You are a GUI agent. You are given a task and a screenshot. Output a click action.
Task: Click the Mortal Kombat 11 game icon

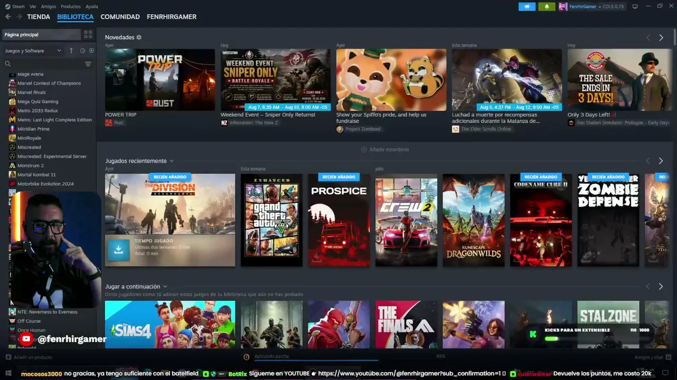click(x=13, y=175)
